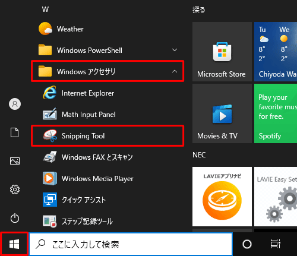Expand the Windows PowerShell folder chevron
The image size is (297, 256).
click(175, 50)
